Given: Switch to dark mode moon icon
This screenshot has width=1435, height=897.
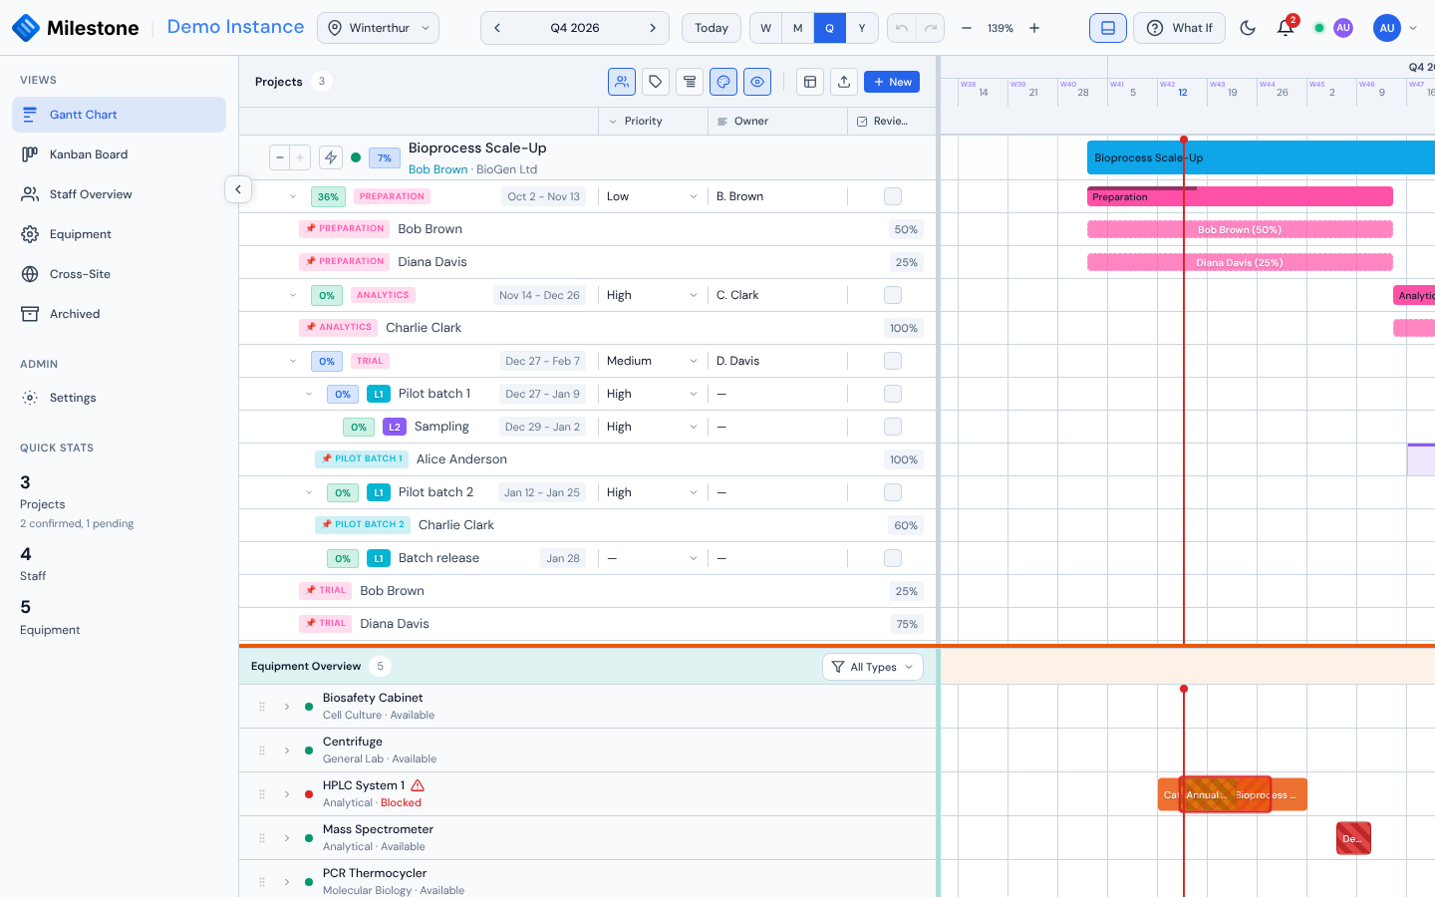Looking at the screenshot, I should (1248, 28).
